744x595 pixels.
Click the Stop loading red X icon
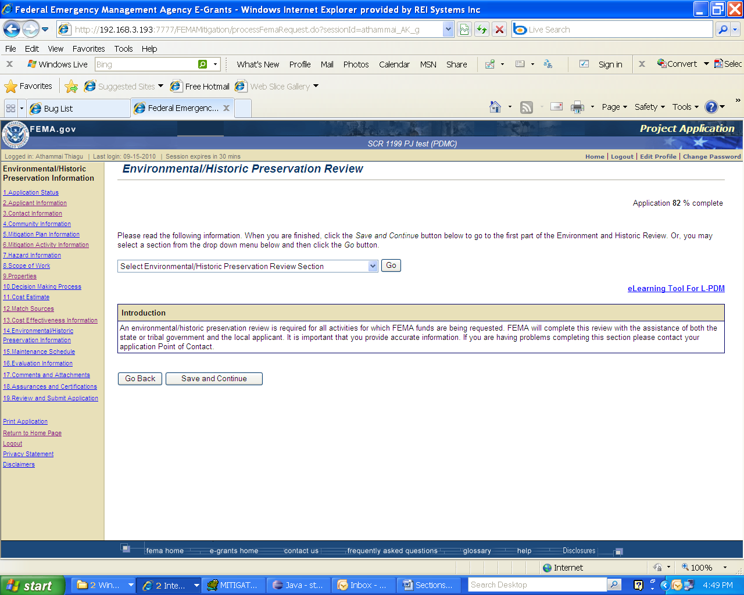pos(499,29)
